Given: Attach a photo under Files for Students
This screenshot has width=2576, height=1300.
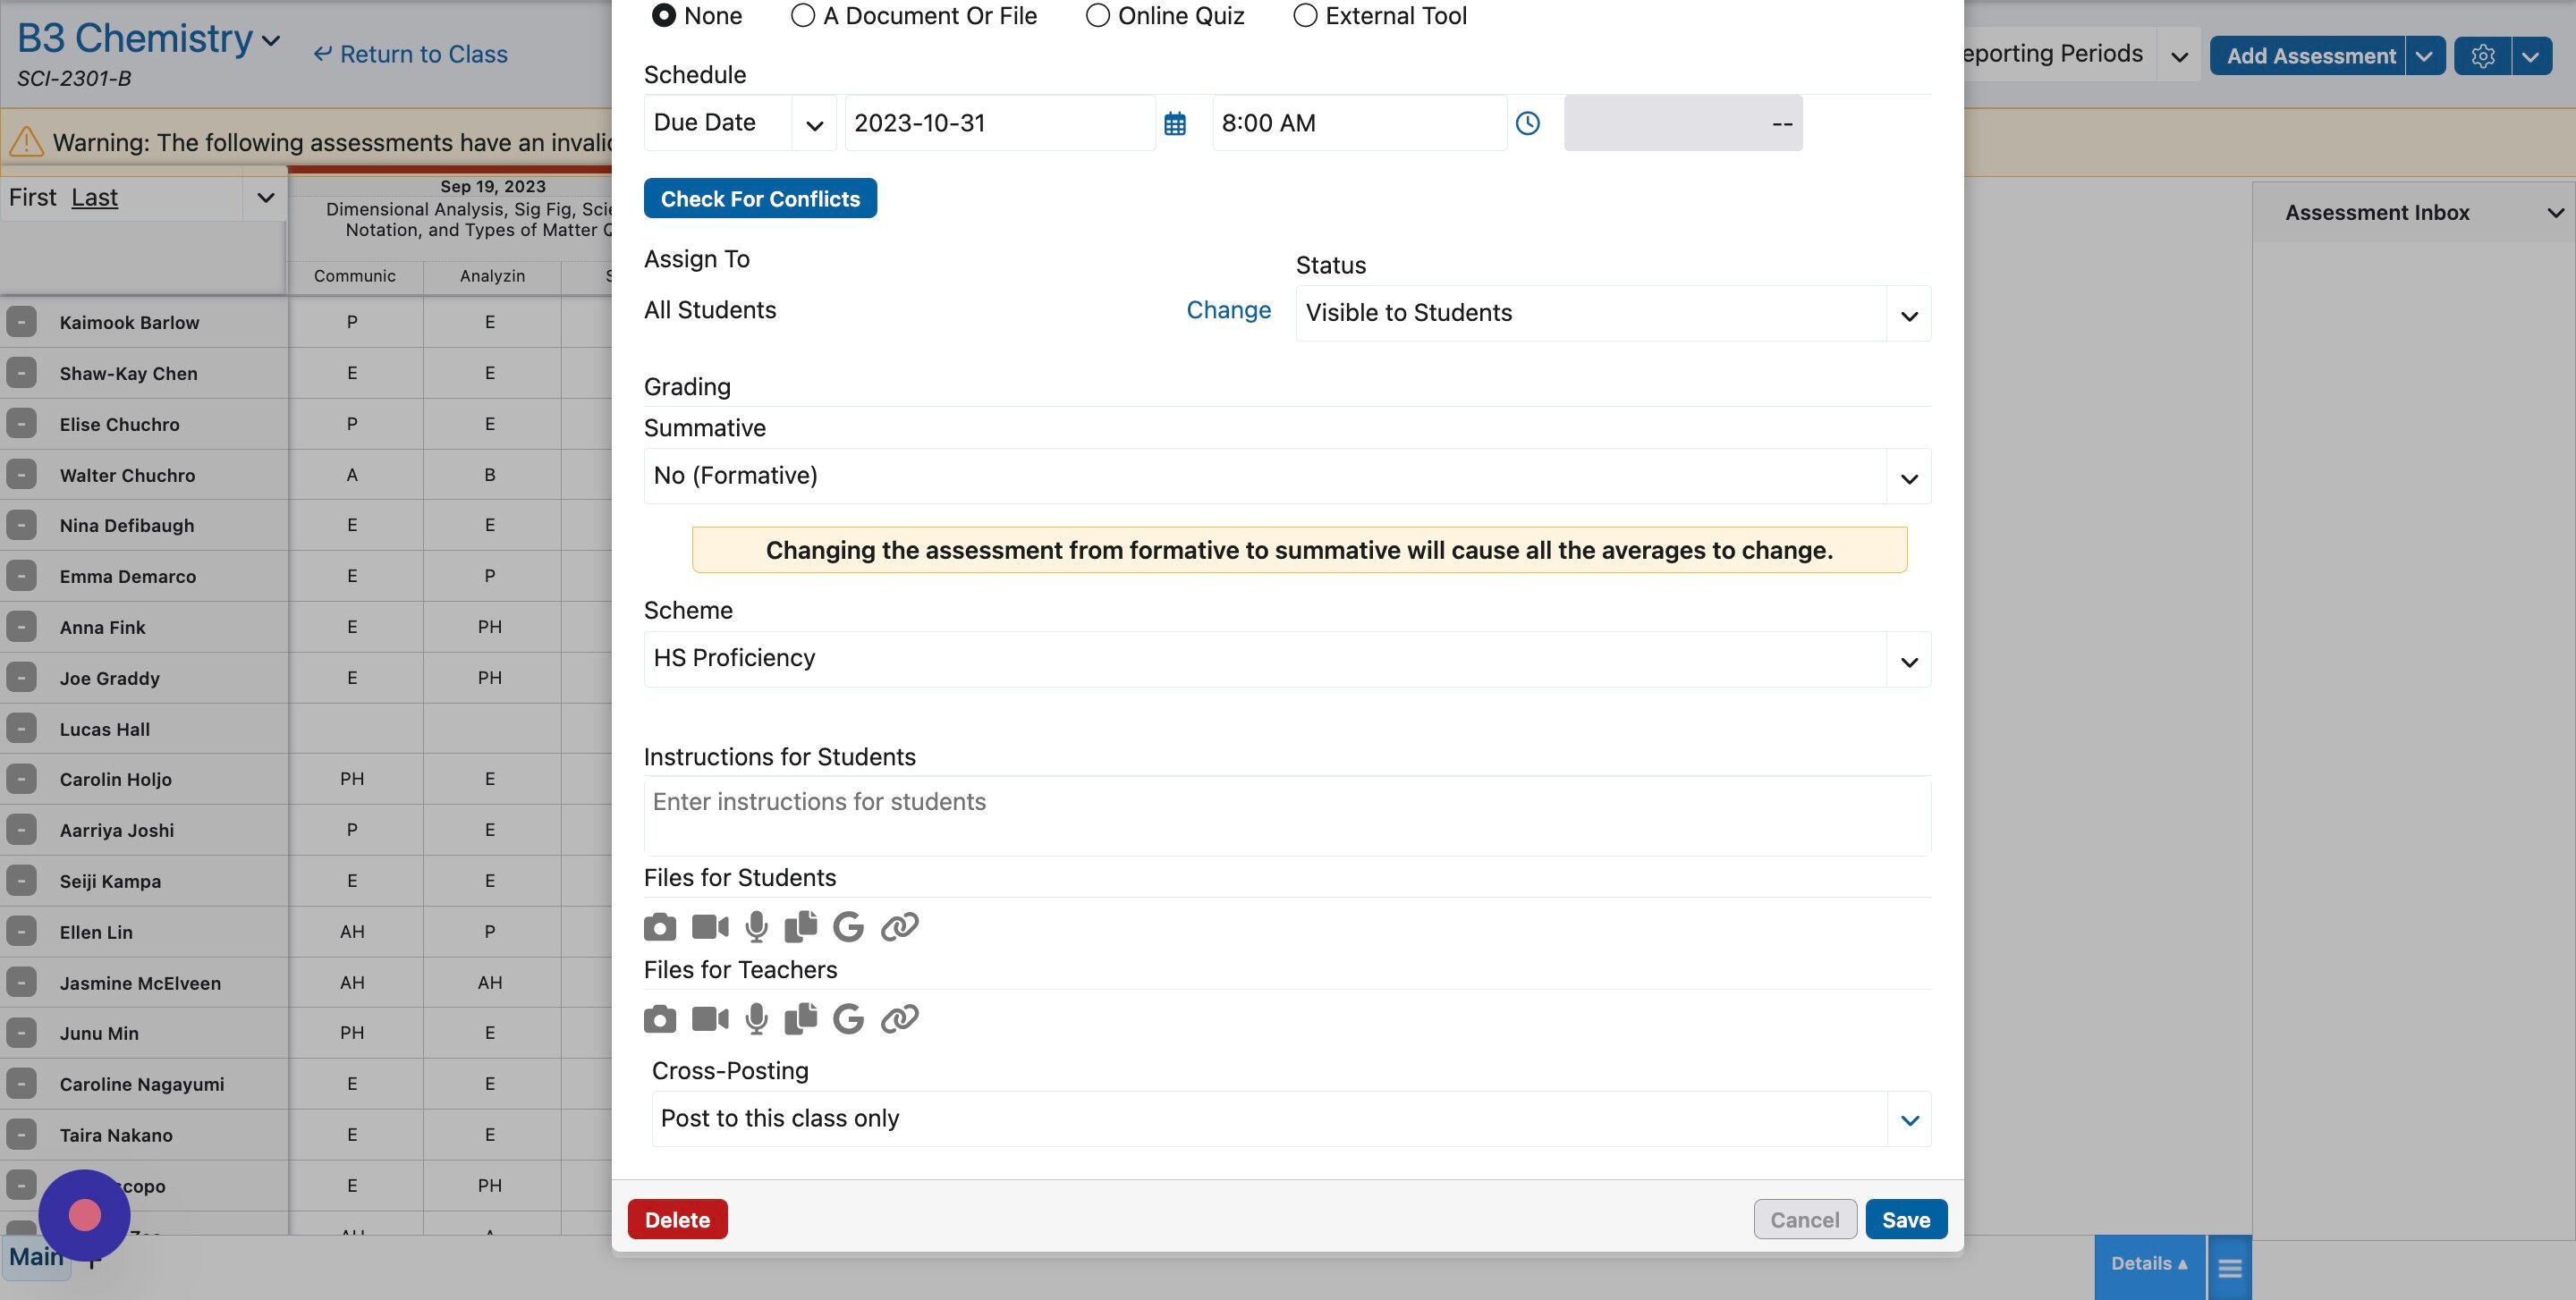Looking at the screenshot, I should click(x=660, y=927).
